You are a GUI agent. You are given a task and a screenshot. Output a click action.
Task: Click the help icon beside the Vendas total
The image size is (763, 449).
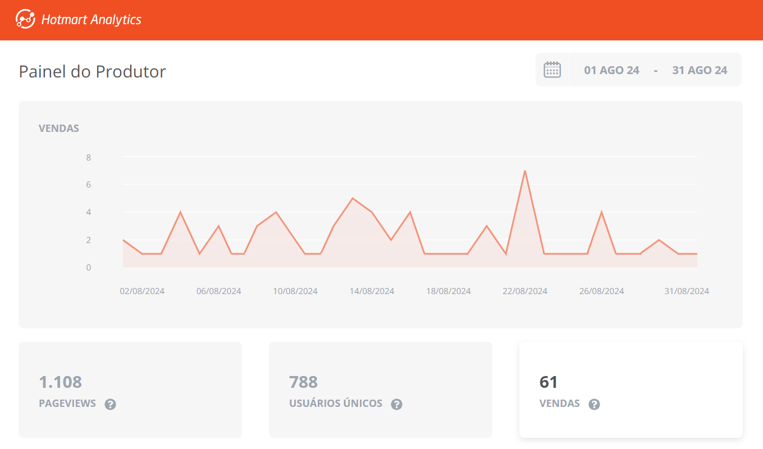(x=595, y=404)
